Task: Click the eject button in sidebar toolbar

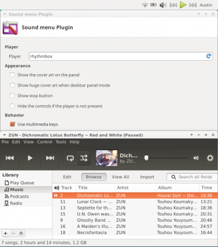Action: click(21, 233)
